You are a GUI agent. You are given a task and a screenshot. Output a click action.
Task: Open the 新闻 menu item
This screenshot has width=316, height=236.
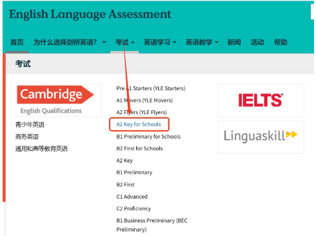point(234,42)
